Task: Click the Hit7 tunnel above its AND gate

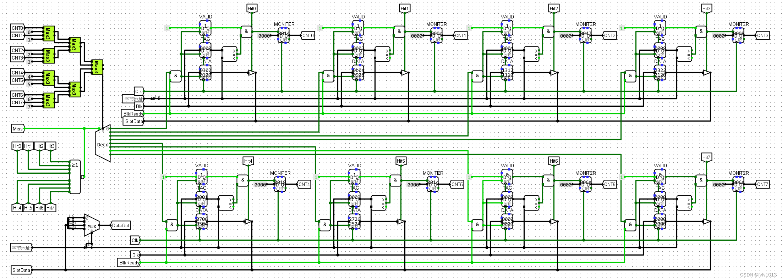Action: pyautogui.click(x=706, y=158)
